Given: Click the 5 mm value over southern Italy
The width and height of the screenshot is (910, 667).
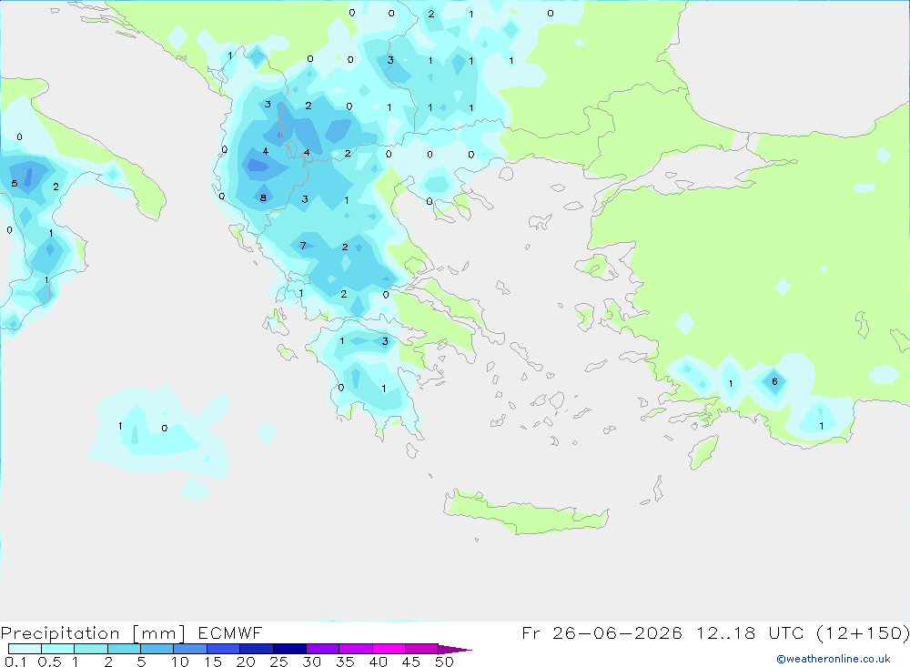Looking at the screenshot, I should (15, 184).
